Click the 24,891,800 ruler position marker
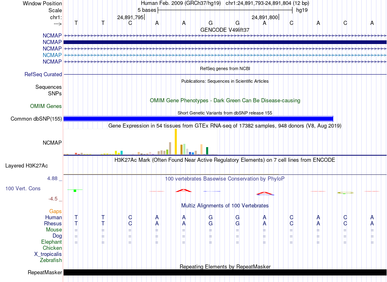This screenshot has width=387, height=282. 265,17
